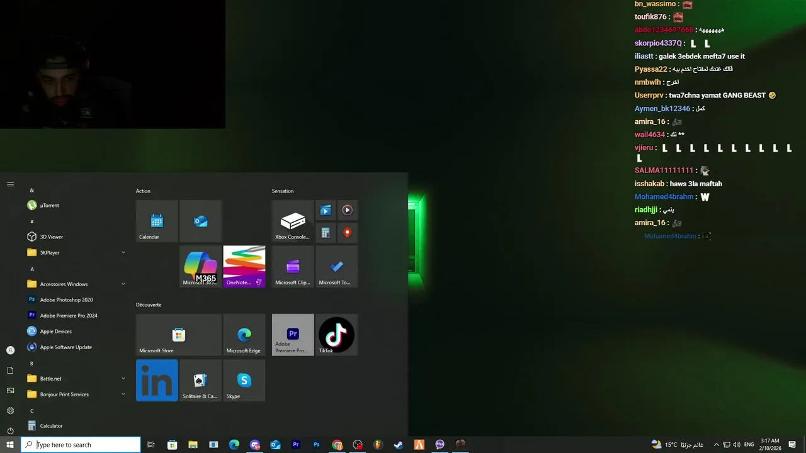The width and height of the screenshot is (806, 453).
Task: Open Task View on the taskbar
Action: click(151, 445)
